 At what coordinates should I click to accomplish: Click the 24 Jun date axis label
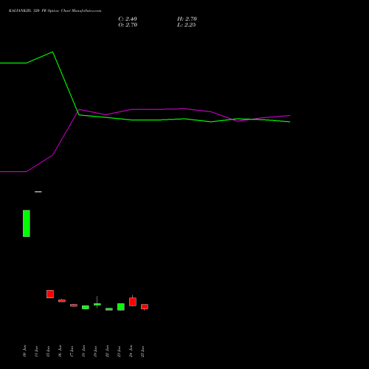[x=131, y=351]
